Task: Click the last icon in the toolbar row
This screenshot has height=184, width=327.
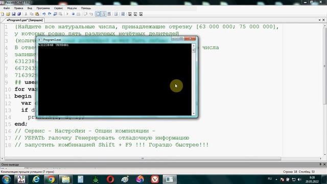Action: 141,14
